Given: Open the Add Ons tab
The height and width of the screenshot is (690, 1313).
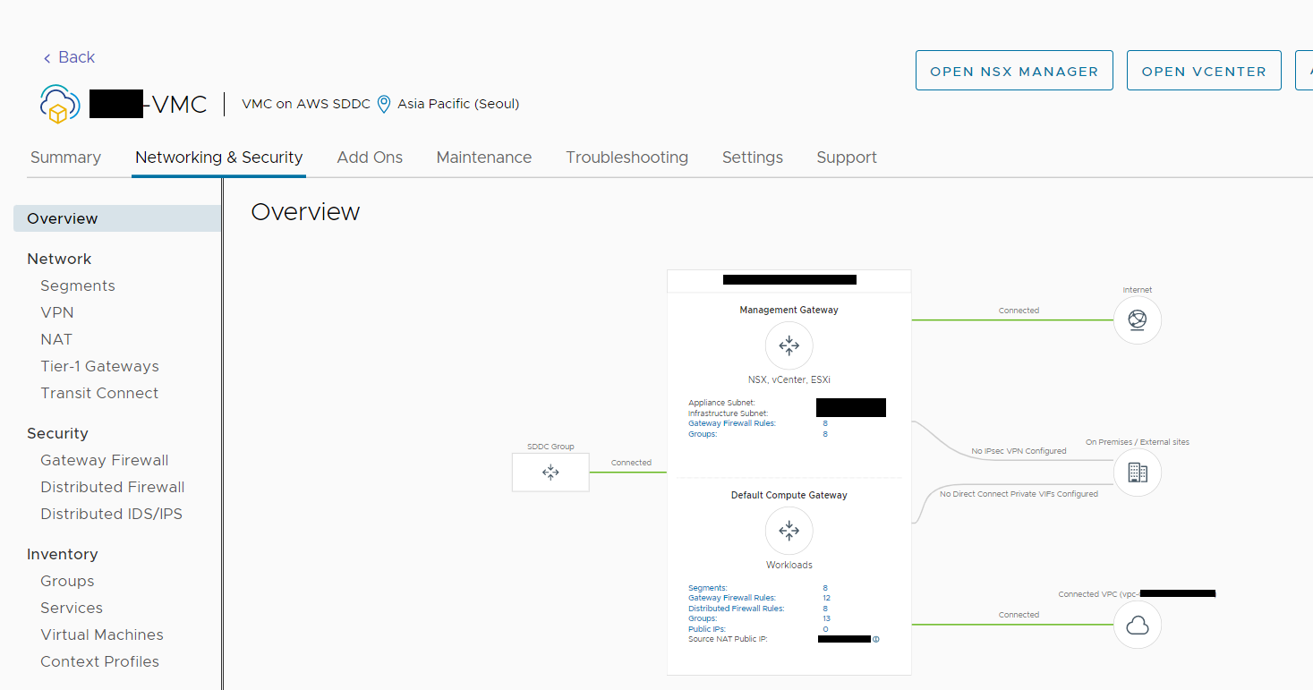Looking at the screenshot, I should (x=370, y=158).
